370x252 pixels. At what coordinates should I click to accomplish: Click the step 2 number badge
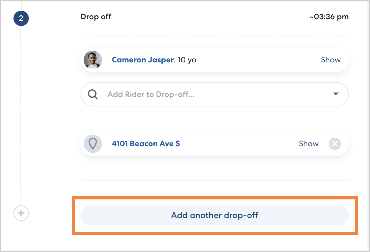pos(21,18)
